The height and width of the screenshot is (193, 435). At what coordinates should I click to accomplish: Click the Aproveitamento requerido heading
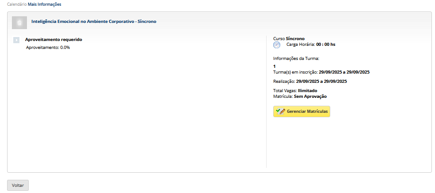tap(53, 40)
